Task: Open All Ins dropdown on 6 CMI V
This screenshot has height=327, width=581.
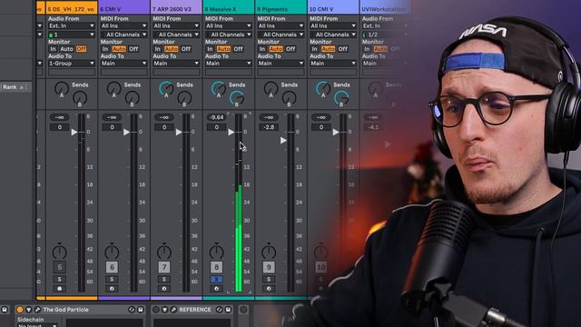Action: coord(123,25)
